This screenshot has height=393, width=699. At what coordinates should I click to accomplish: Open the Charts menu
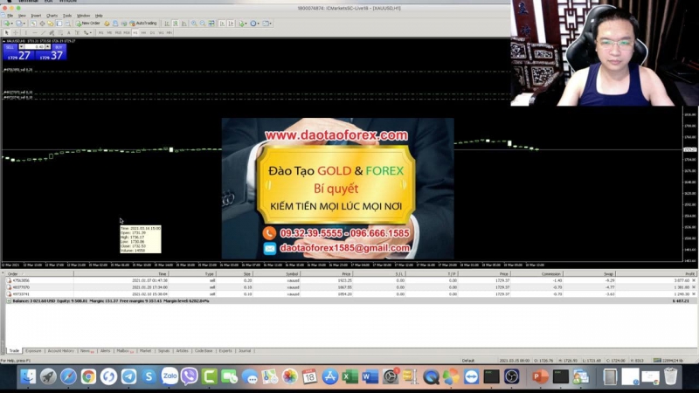(x=52, y=15)
